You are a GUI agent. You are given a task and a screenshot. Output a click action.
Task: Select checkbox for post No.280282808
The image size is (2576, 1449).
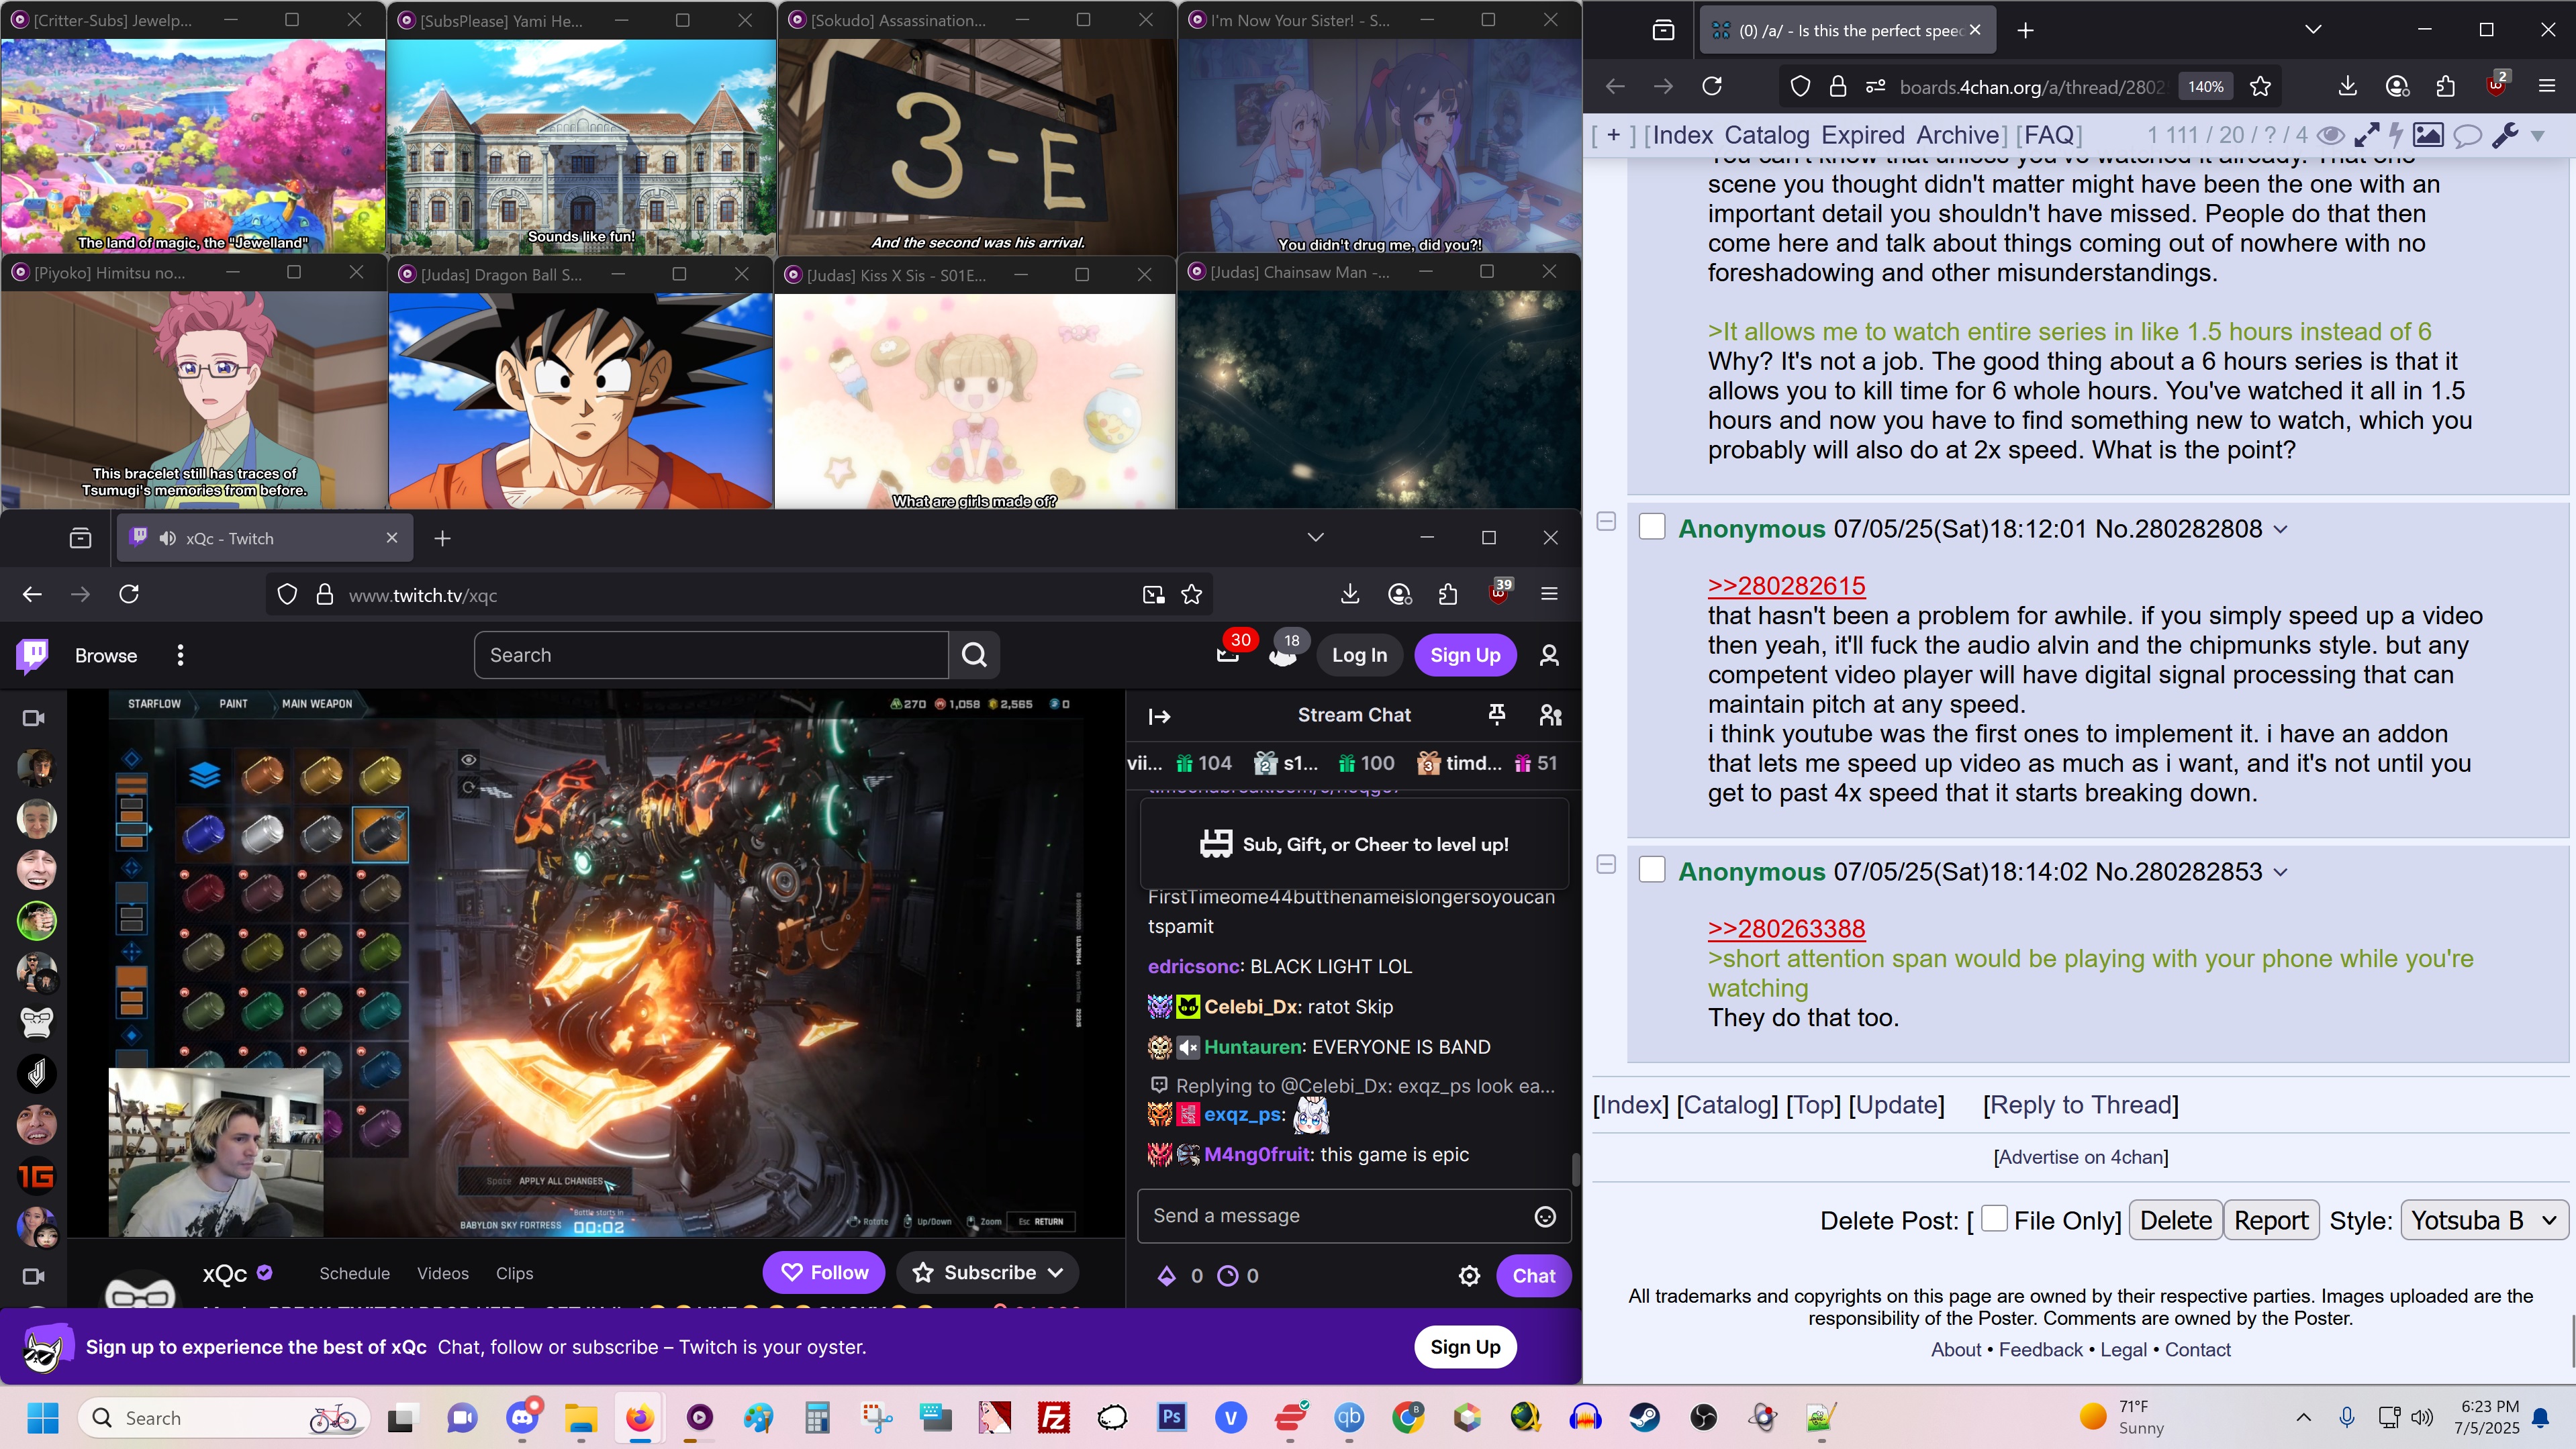[1652, 527]
